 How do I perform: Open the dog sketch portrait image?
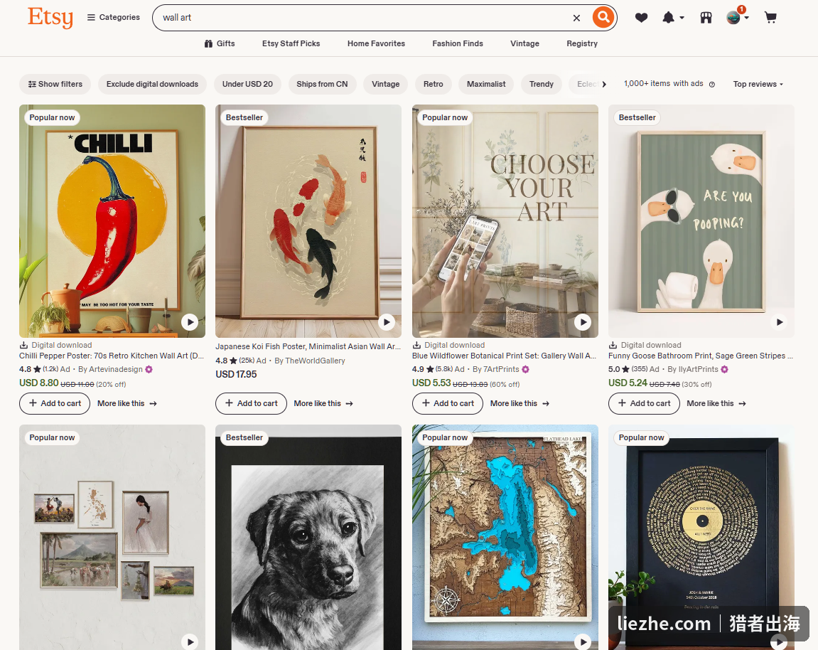(x=308, y=537)
